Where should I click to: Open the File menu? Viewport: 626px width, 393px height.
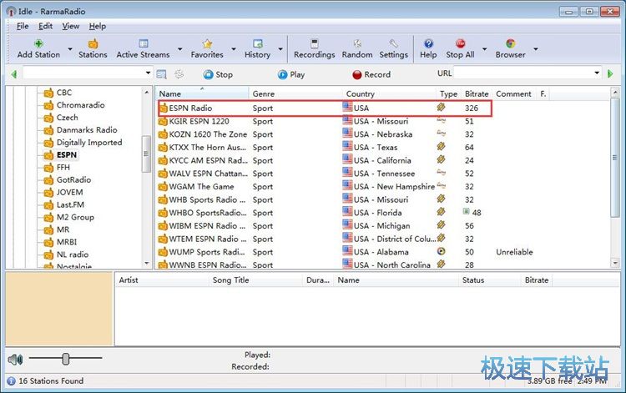(x=23, y=27)
